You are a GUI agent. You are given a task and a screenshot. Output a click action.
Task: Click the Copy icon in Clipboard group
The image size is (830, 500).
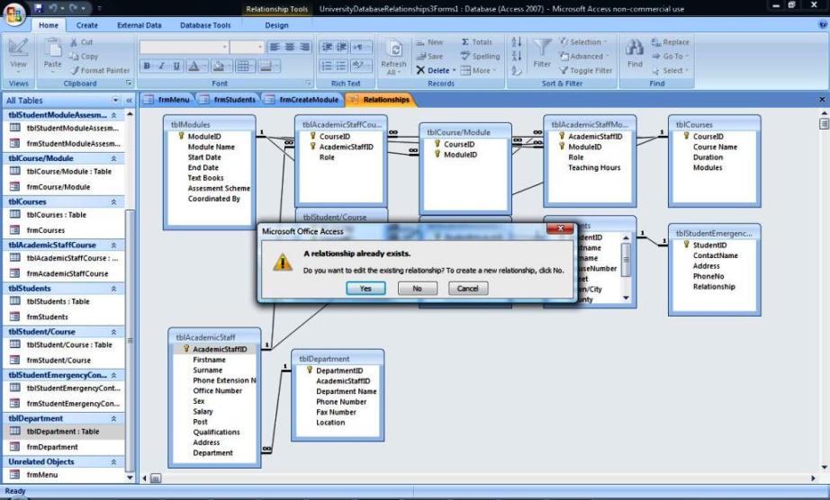pos(74,56)
